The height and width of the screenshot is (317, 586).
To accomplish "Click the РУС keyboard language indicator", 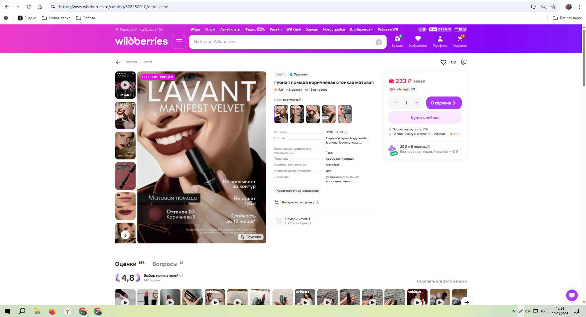I will [x=544, y=311].
